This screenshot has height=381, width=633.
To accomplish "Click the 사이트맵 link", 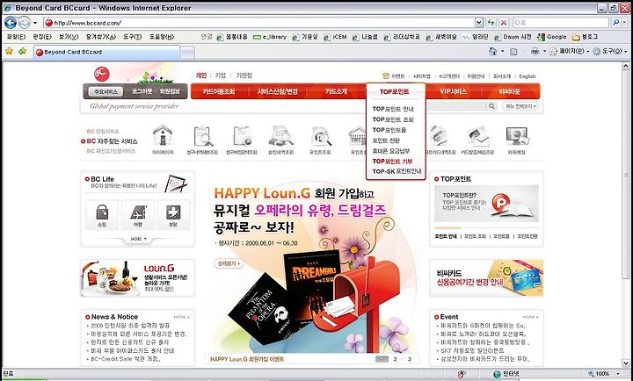I will 422,76.
